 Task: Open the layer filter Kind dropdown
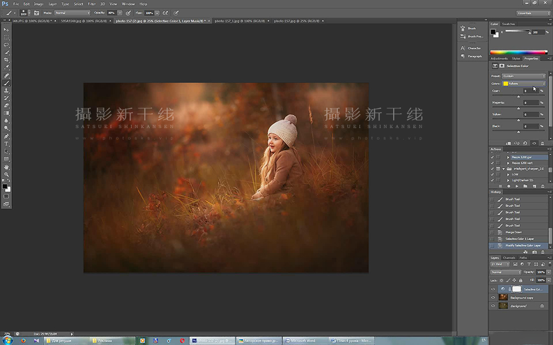pyautogui.click(x=500, y=264)
